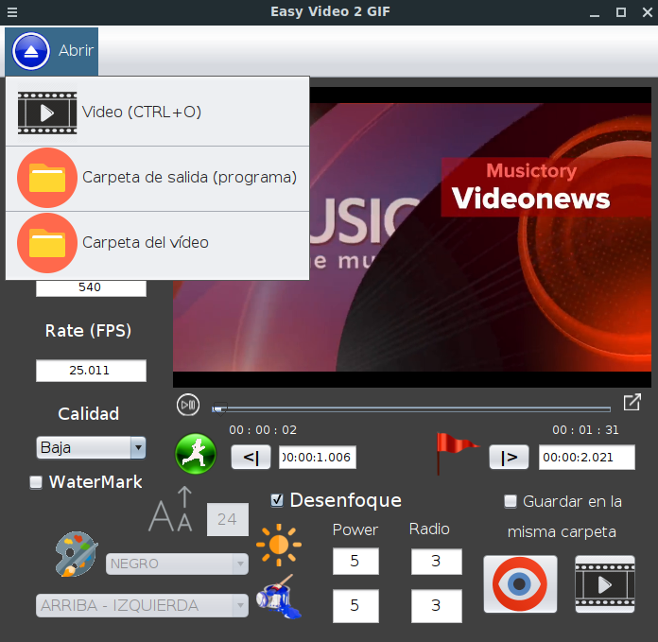The height and width of the screenshot is (642, 658).
Task: Edit the upper Radio value field
Action: [437, 561]
